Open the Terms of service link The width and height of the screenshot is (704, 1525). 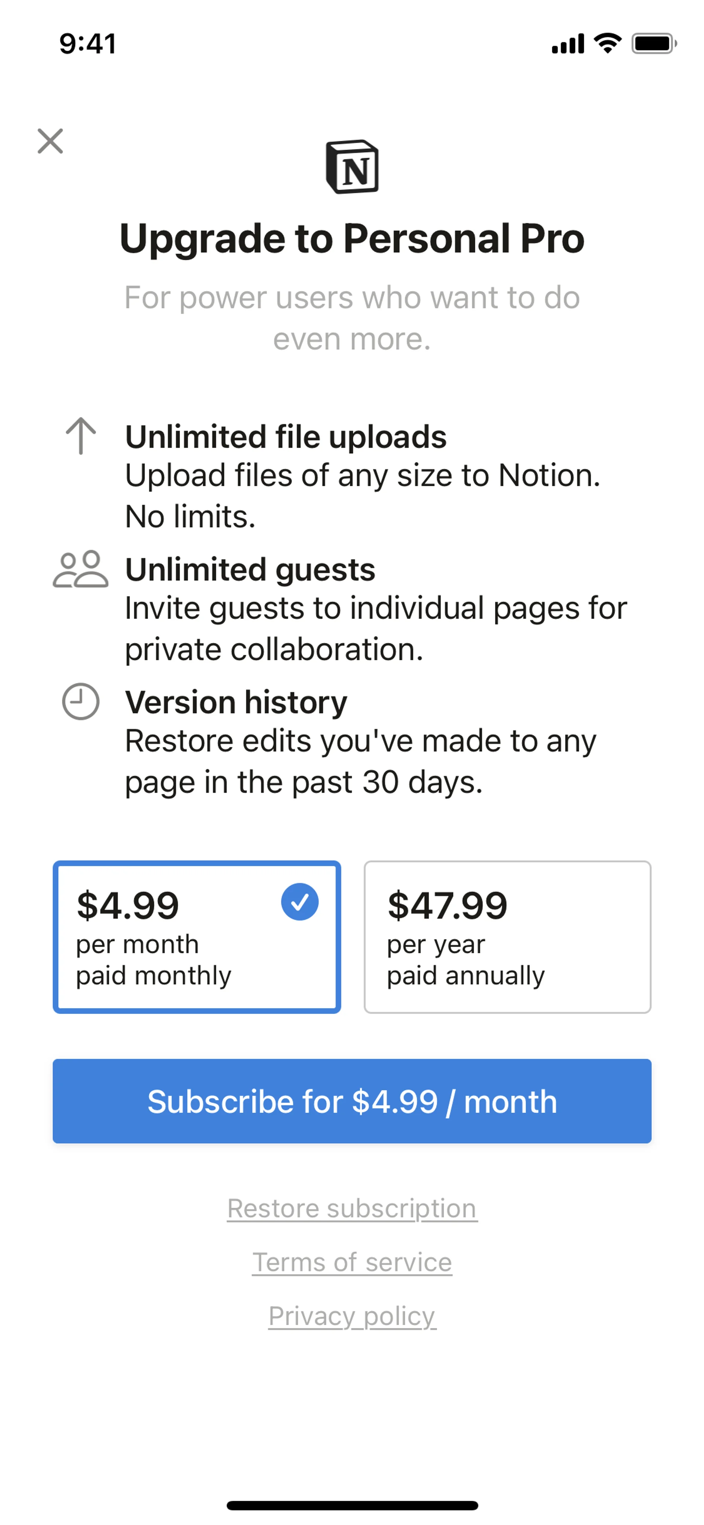352,1262
